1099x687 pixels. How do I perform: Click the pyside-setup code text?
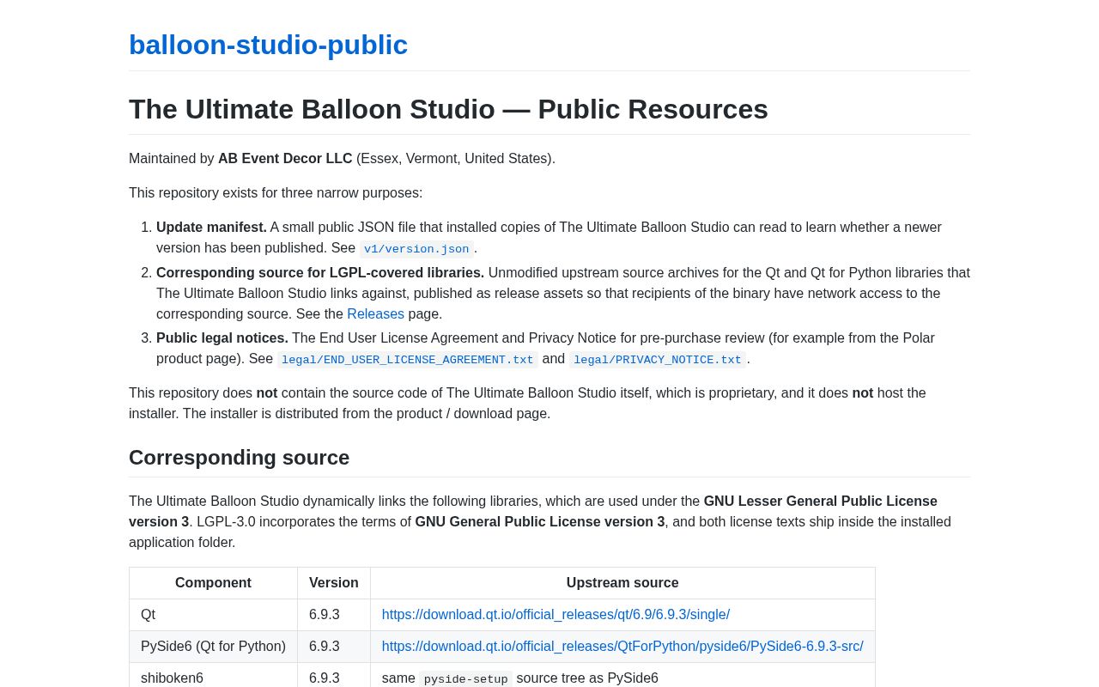(x=465, y=678)
